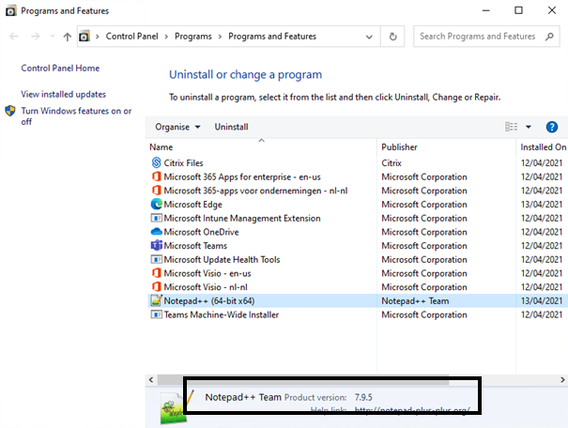568x428 pixels.
Task: Expand the chevron after Programs breadcrumb
Action: [x=220, y=37]
